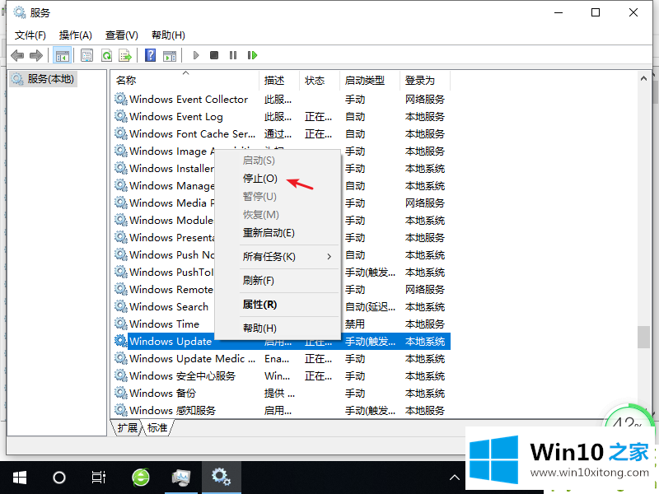
Task: Sort by the 启动类型 column header
Action: pos(369,80)
